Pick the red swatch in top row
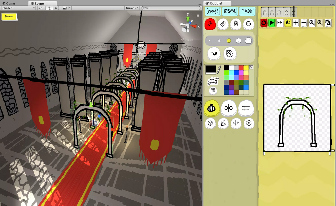The image size is (336, 206). pyautogui.click(x=241, y=68)
